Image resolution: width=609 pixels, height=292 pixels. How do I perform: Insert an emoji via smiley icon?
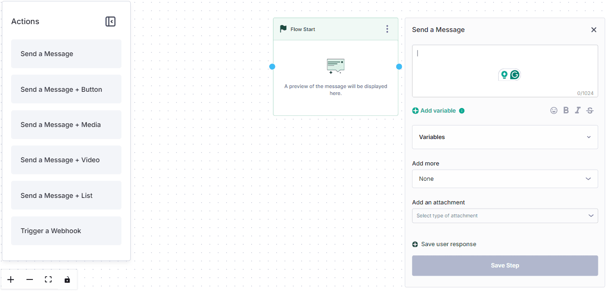click(554, 110)
